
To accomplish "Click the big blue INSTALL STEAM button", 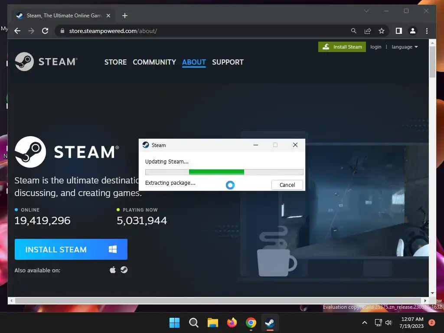I will pyautogui.click(x=71, y=249).
